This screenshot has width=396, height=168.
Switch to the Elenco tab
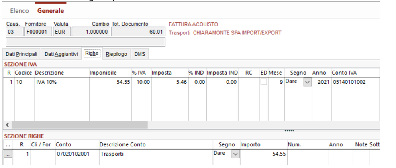click(19, 11)
